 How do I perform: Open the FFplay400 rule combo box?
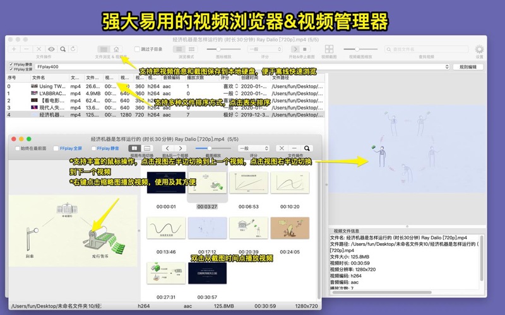242,67
